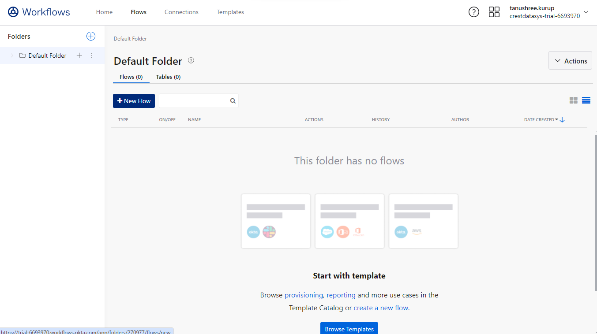This screenshot has width=597, height=334.
Task: Expand the Default Folder tree chevron
Action: [12, 56]
